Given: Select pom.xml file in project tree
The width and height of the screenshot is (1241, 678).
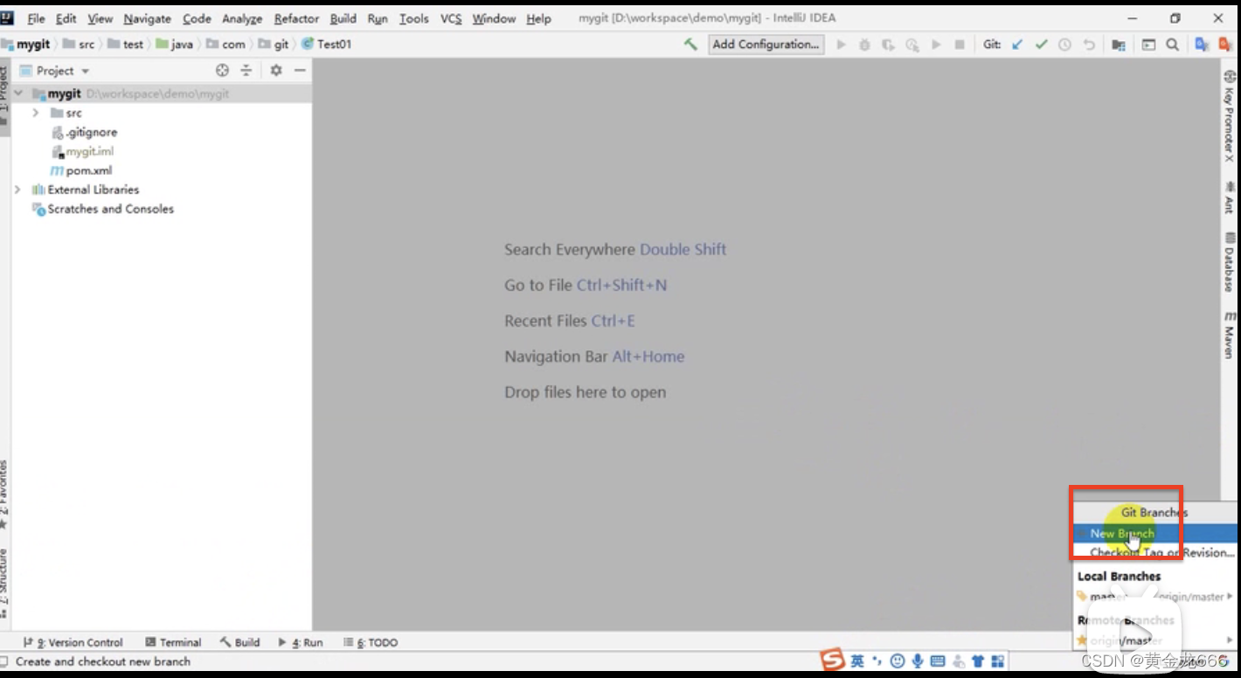Looking at the screenshot, I should click(81, 170).
